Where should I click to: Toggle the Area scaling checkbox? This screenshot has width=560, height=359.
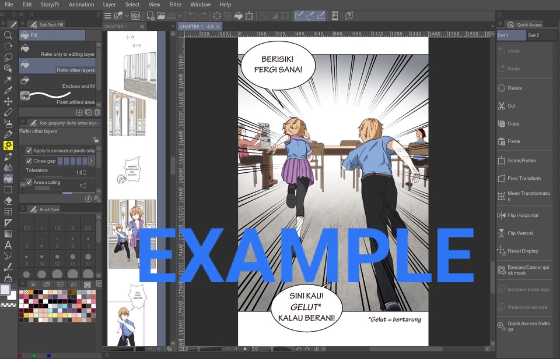[29, 182]
